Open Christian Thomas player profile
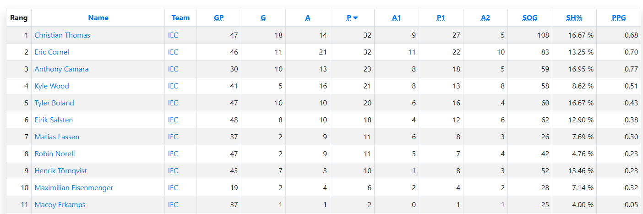Image resolution: width=643 pixels, height=214 pixels. (x=62, y=35)
